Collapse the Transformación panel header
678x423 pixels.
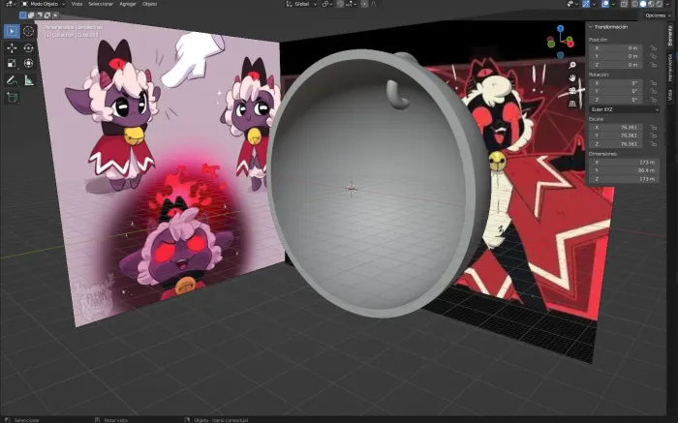point(610,27)
